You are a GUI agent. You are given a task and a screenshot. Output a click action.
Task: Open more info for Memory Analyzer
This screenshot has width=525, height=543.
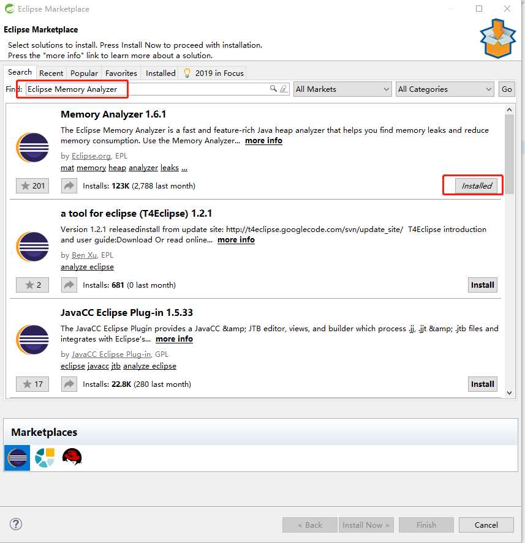pos(263,141)
